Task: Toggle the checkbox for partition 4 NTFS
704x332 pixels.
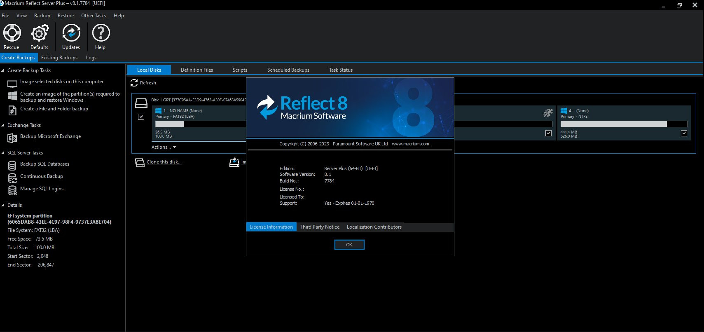Action: [x=684, y=133]
